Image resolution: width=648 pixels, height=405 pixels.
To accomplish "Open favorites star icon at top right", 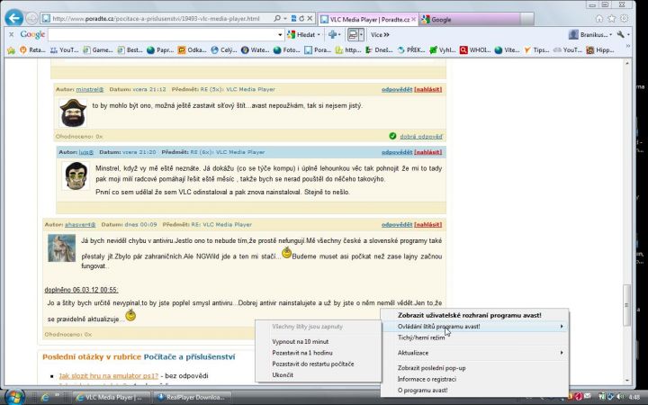I will [x=612, y=19].
